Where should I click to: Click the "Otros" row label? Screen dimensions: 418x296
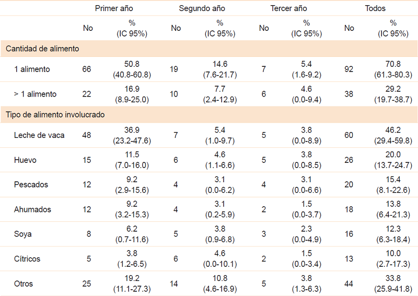point(24,283)
